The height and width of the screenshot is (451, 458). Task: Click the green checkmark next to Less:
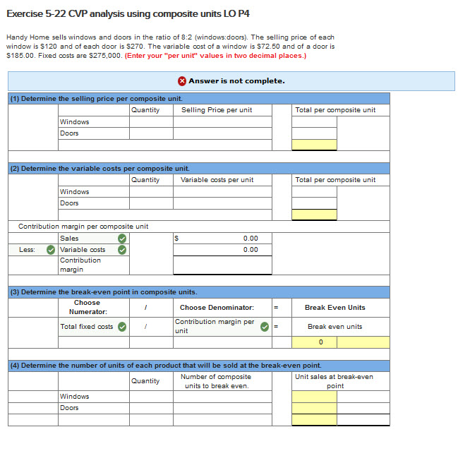(51, 250)
